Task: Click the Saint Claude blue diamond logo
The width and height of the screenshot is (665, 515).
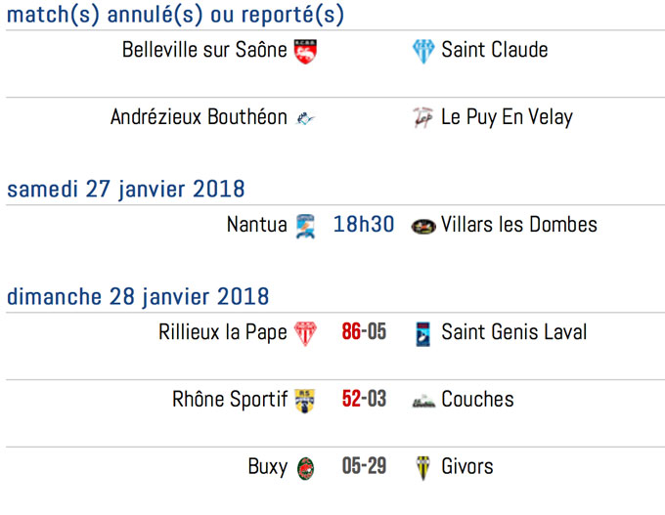Action: coord(423,51)
